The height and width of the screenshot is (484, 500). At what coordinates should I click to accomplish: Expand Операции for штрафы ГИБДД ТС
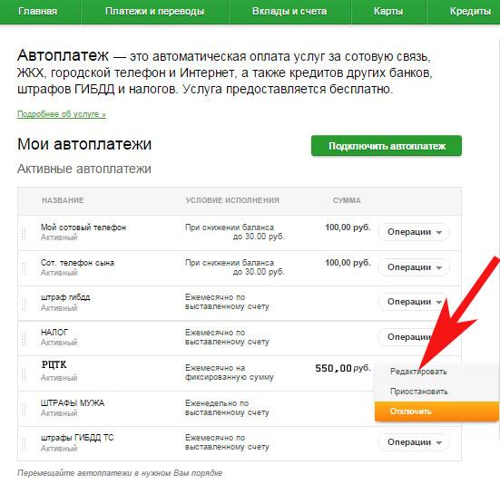414,442
